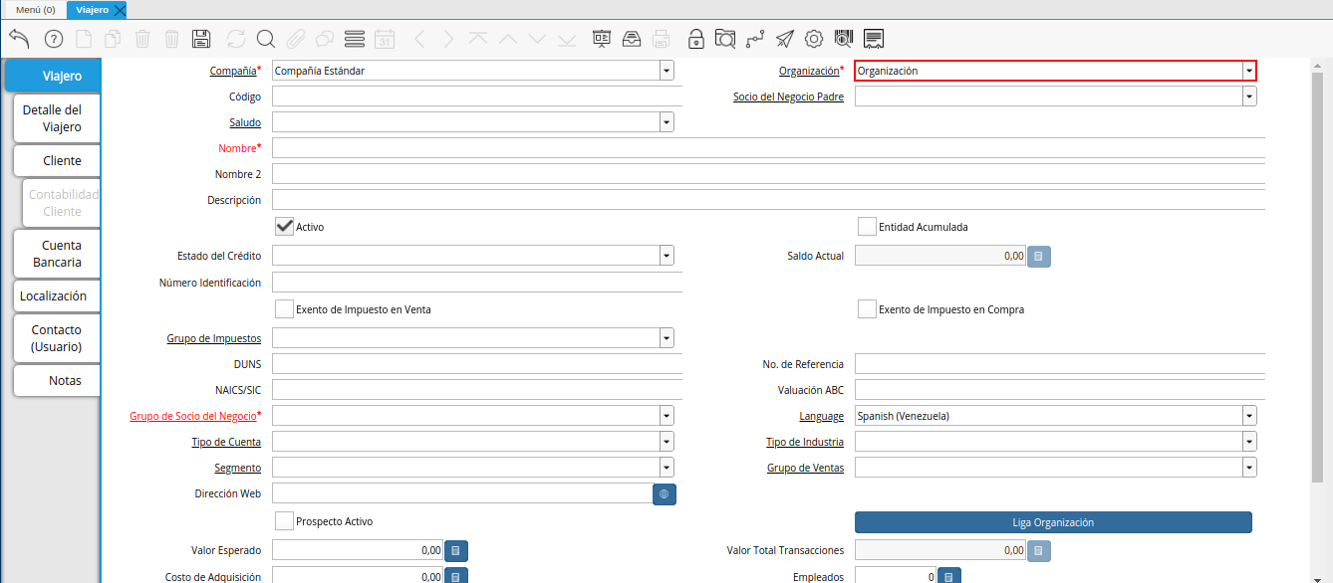Click the paper plane request icon
The image size is (1333, 583).
coord(785,39)
